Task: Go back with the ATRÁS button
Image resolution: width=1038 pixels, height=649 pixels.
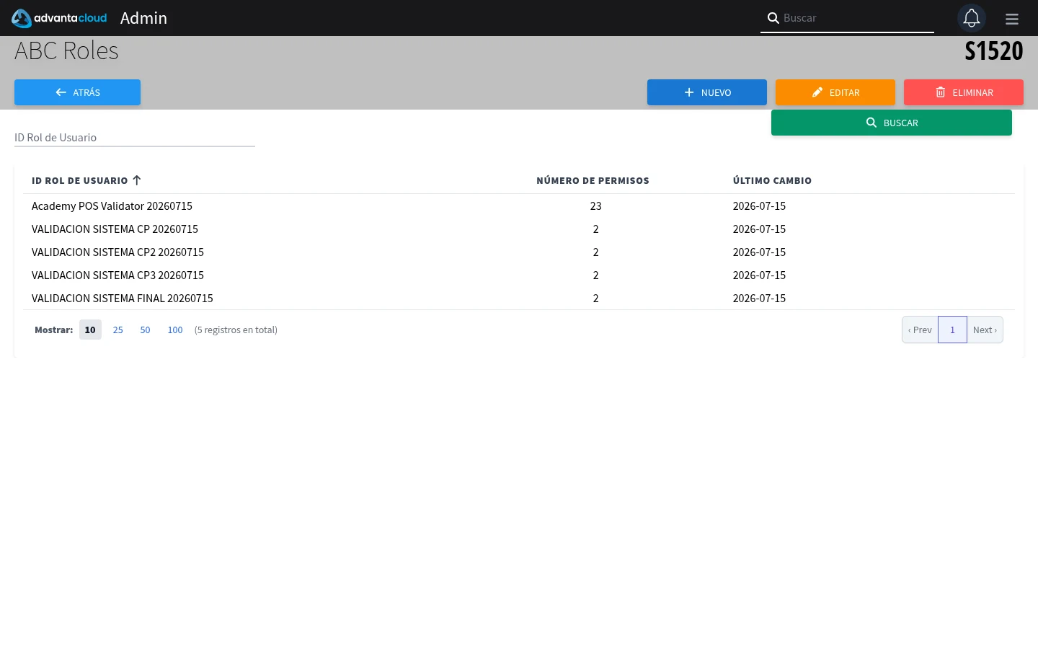Action: pos(77,92)
